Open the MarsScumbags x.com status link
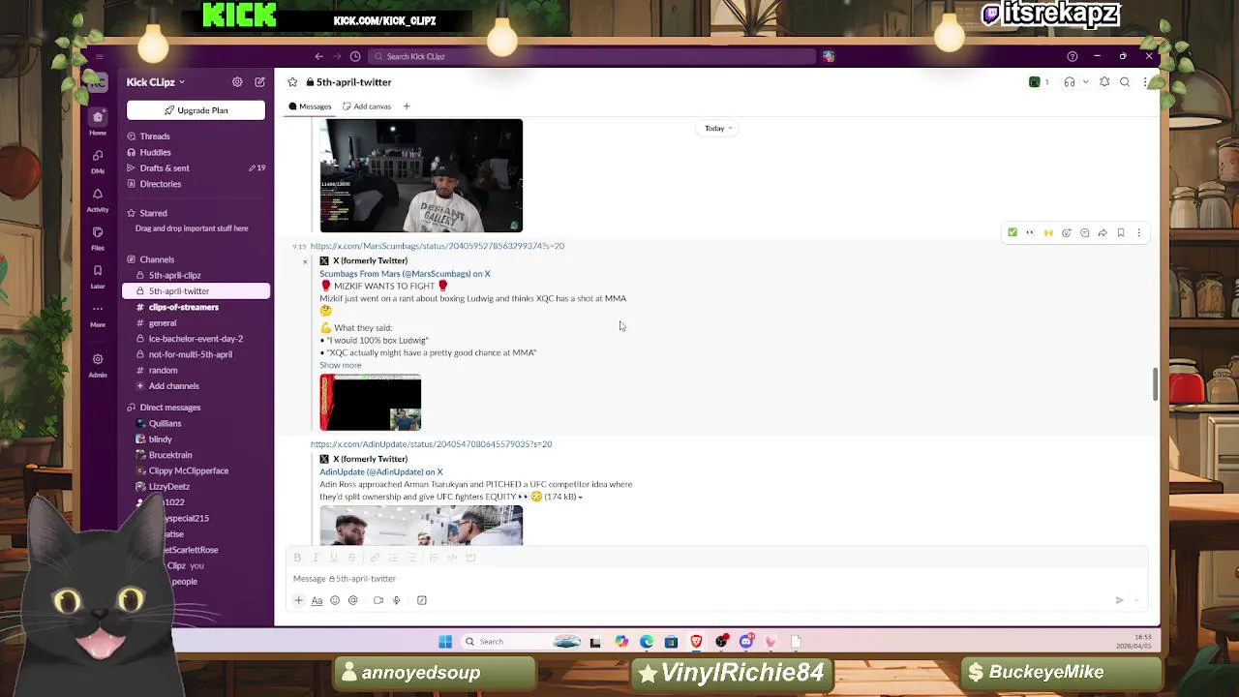Viewport: 1239px width, 697px height. [x=438, y=246]
